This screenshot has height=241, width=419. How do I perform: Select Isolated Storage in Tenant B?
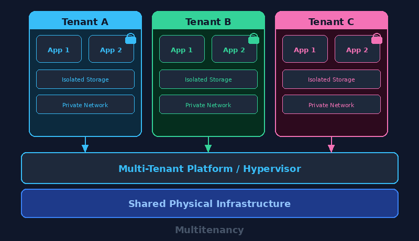tap(208, 79)
